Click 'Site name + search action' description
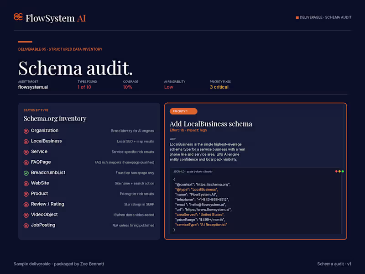This screenshot has height=274, width=365. tap(134, 184)
